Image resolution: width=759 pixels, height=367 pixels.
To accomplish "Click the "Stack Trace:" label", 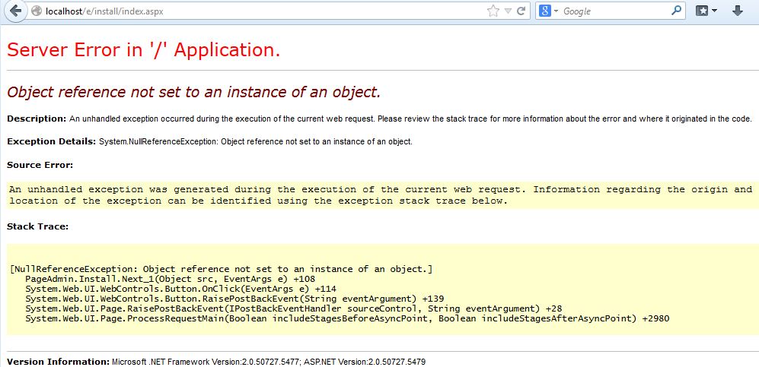I will click(37, 226).
